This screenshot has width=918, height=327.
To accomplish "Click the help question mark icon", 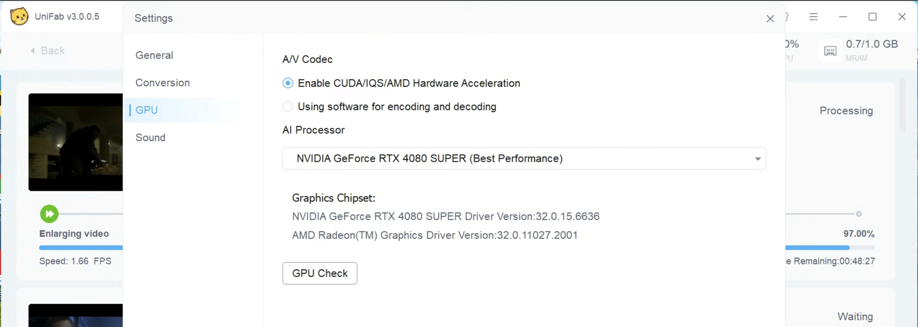I will 786,17.
